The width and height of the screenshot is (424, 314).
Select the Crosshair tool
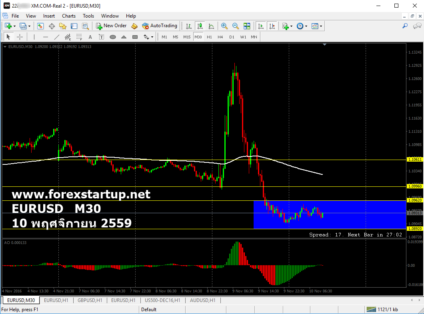click(20, 37)
